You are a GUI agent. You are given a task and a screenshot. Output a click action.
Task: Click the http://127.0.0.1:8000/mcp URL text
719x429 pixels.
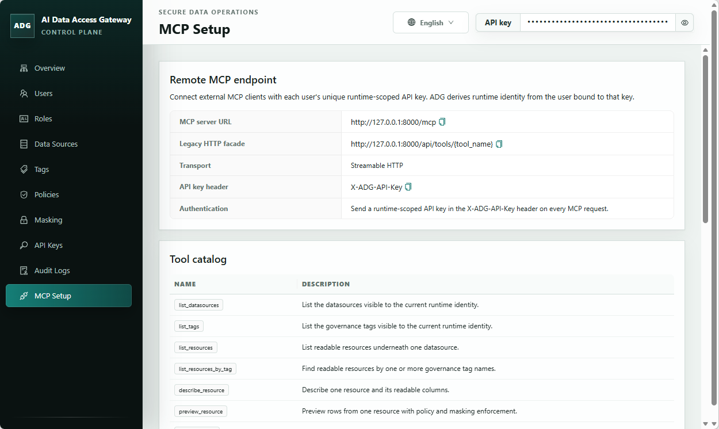coord(393,122)
